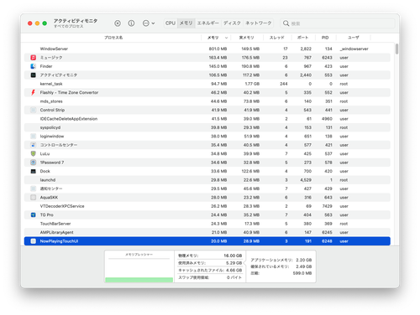
Task: Click the 1Password 7 icon
Action: 34,163
